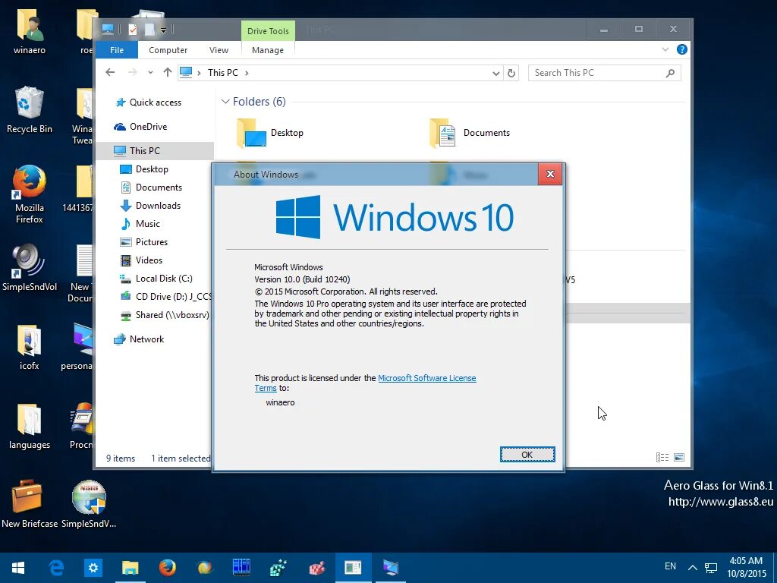Screen dimensions: 777x583
Task: Launch Firefox from the taskbar
Action: 168,568
